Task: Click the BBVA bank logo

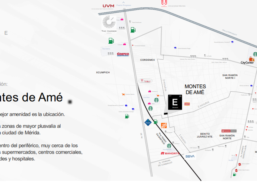Action: point(190,156)
